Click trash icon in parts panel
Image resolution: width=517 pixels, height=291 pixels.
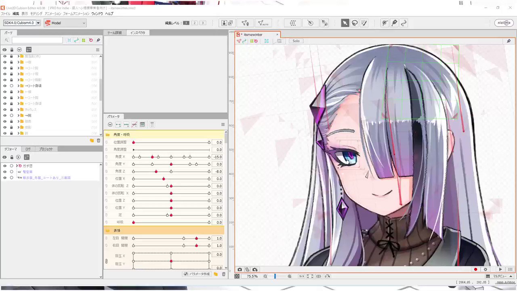click(x=99, y=140)
